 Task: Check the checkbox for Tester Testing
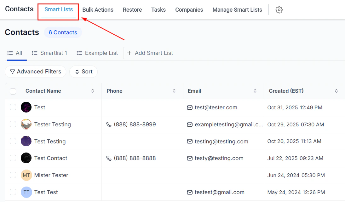click(13, 124)
